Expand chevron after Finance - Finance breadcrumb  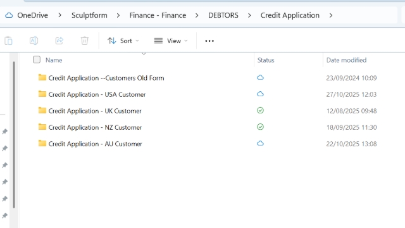click(x=197, y=15)
